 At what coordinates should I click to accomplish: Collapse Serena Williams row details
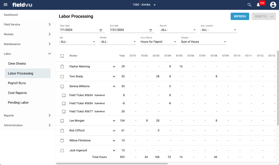(114, 86)
